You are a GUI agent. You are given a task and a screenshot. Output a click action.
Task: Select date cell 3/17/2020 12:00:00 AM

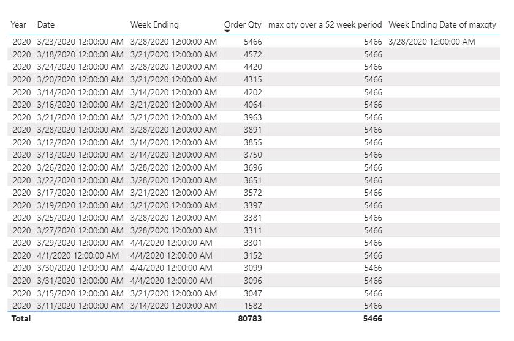pos(80,193)
